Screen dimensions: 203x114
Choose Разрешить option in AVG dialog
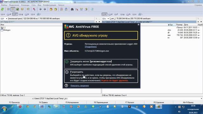101,76
